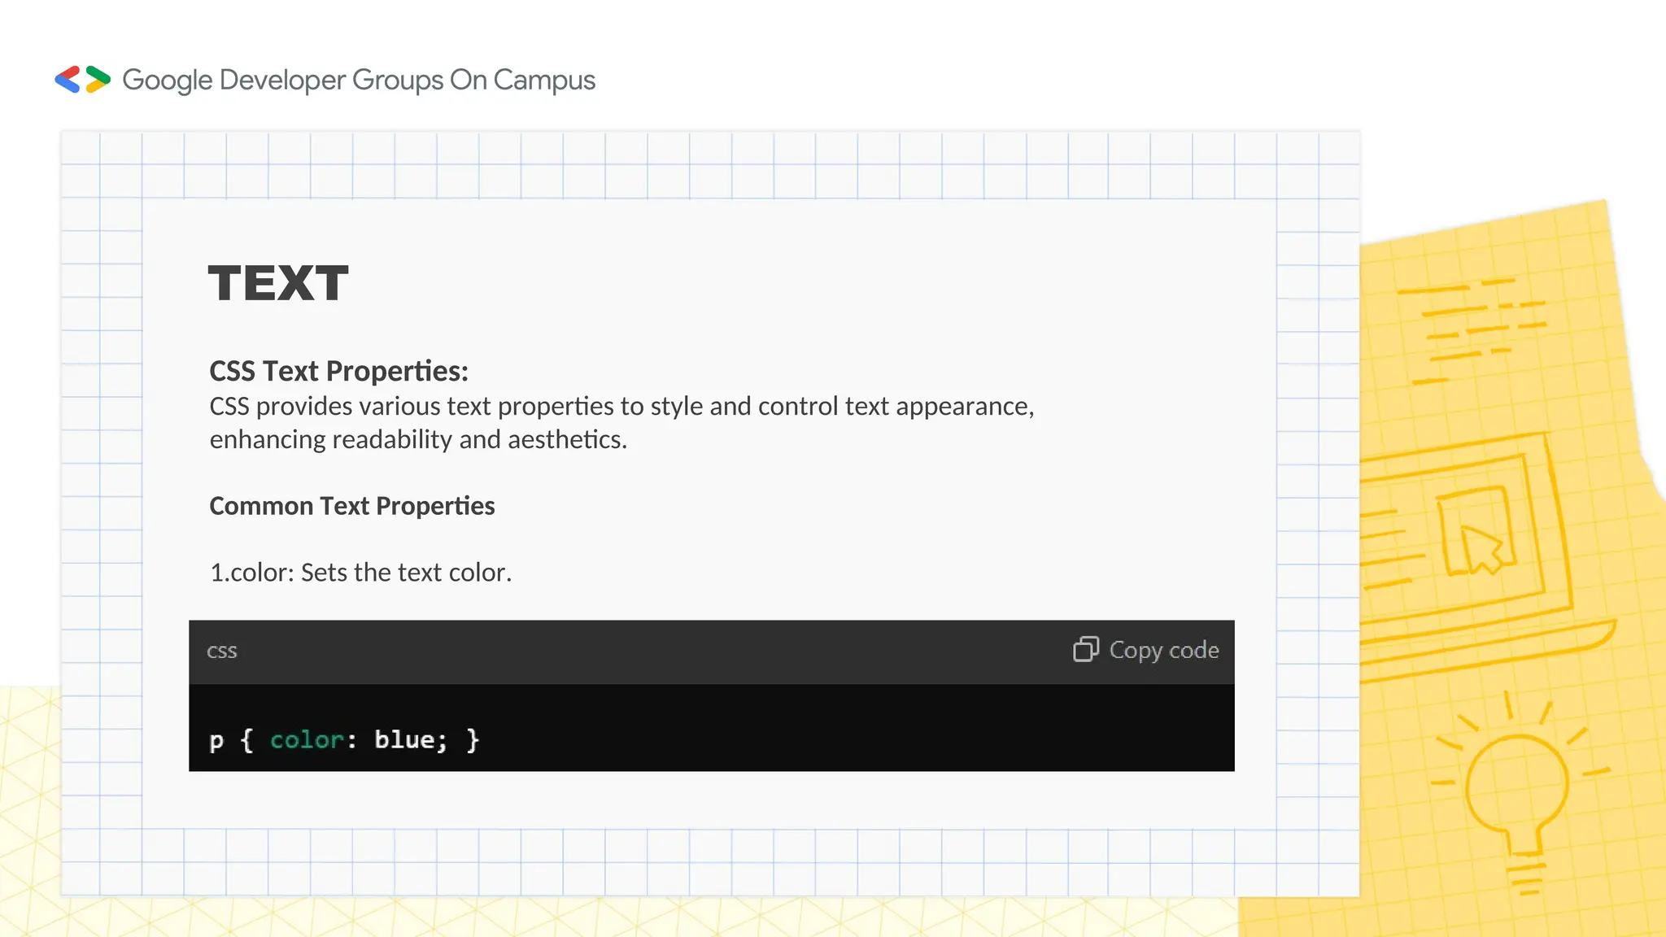Click the green color keyword in code
Image resolution: width=1666 pixels, height=937 pixels.
[x=307, y=739]
